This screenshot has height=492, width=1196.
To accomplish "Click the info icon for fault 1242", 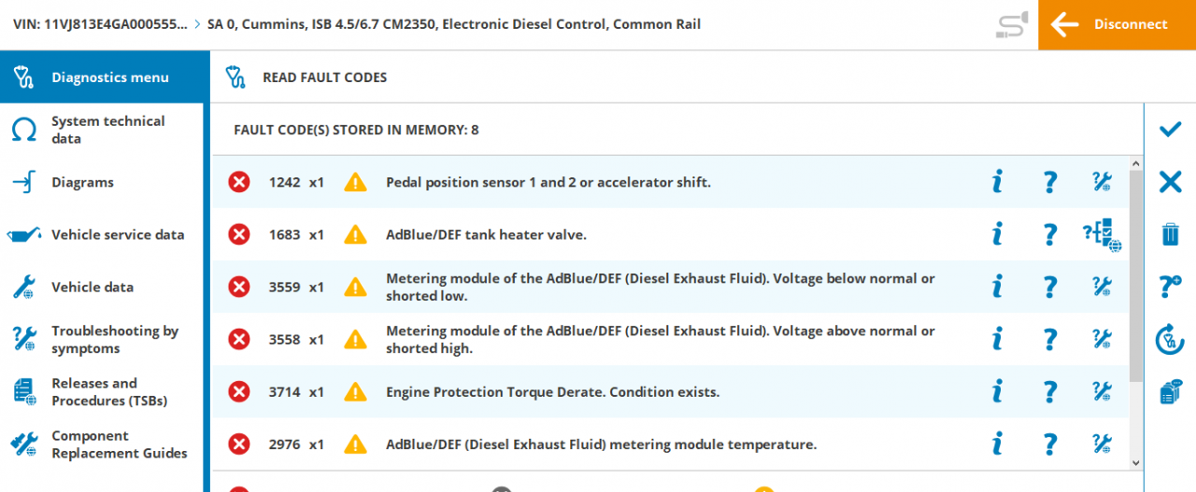I will pyautogui.click(x=997, y=182).
